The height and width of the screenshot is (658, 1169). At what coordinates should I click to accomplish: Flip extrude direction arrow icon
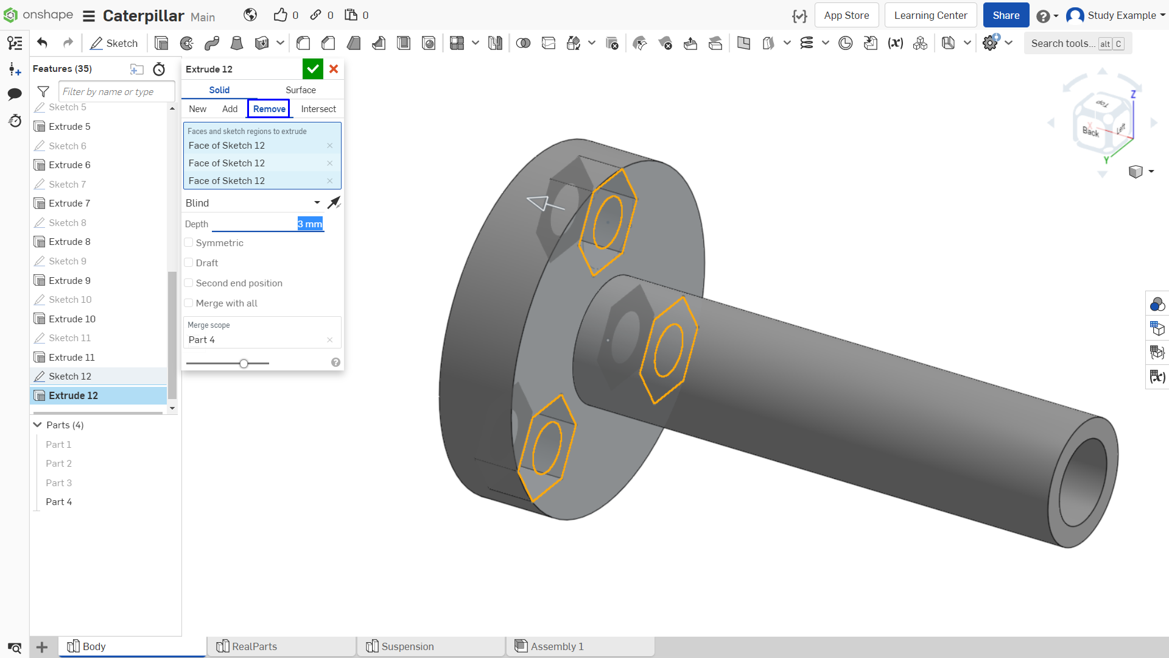[334, 203]
